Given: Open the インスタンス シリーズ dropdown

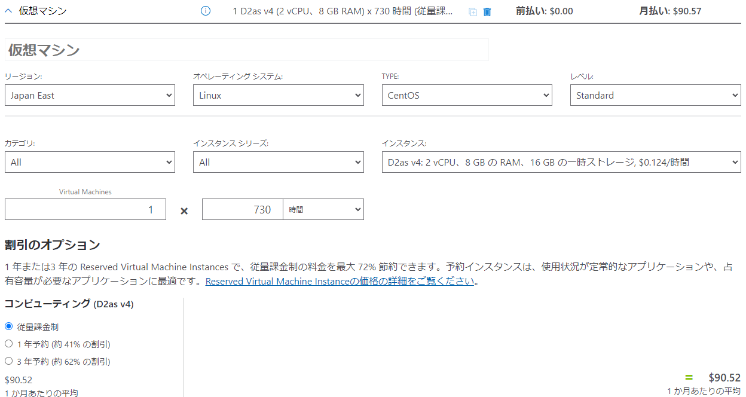Looking at the screenshot, I should (278, 161).
